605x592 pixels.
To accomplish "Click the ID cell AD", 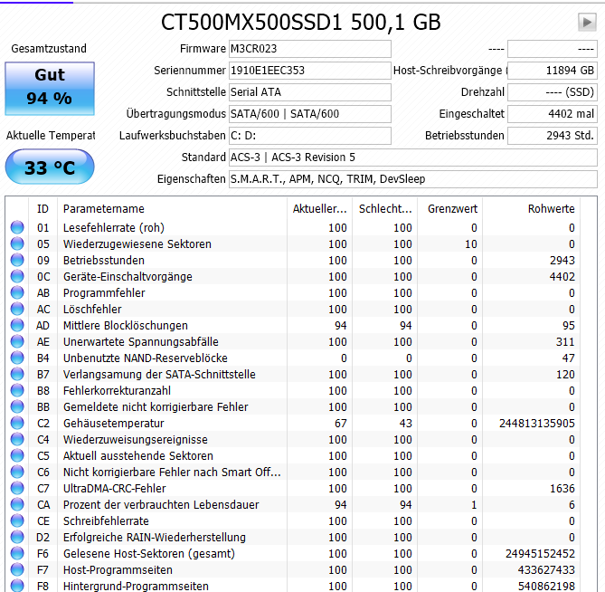I will [x=43, y=326].
